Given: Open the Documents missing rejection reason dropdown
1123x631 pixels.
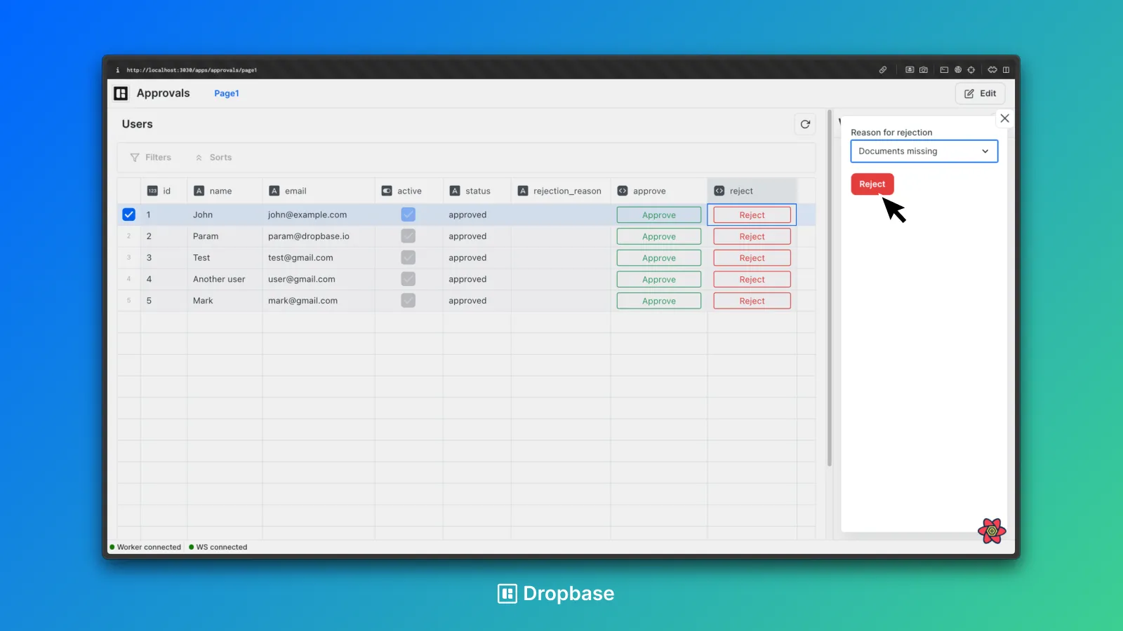Looking at the screenshot, I should (924, 151).
